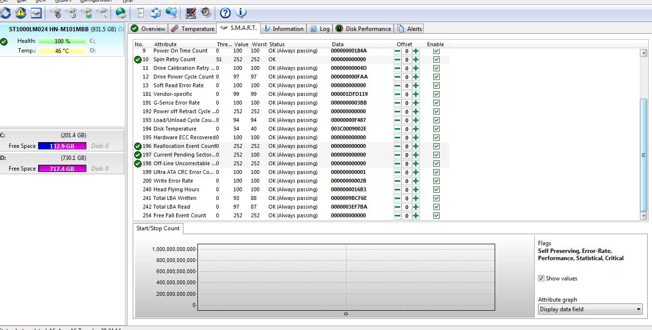Open the blue question mark Help icon
The height and width of the screenshot is (330, 652).
point(225,13)
